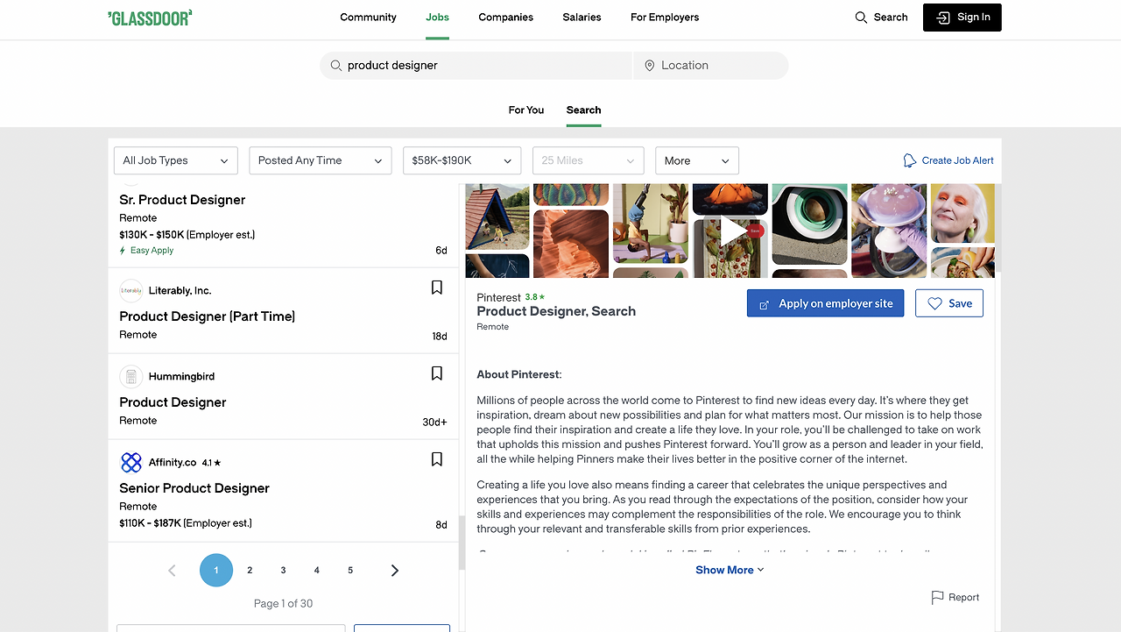The image size is (1121, 632).
Task: Bookmark the Affinity.co Senior Product Designer job
Action: [437, 459]
